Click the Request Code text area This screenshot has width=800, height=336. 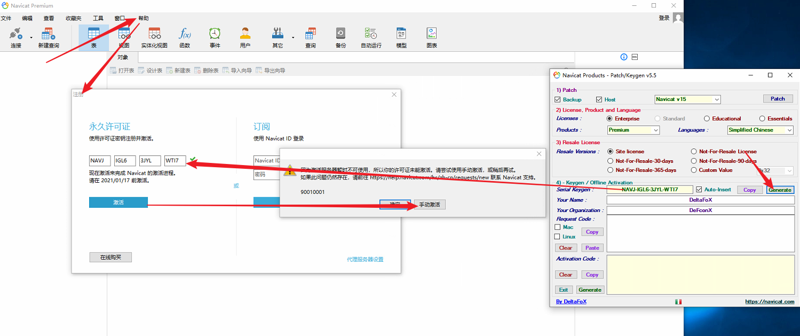coord(700,233)
